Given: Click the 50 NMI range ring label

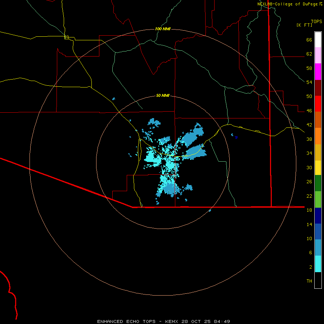Looking at the screenshot, I should coord(163,95).
